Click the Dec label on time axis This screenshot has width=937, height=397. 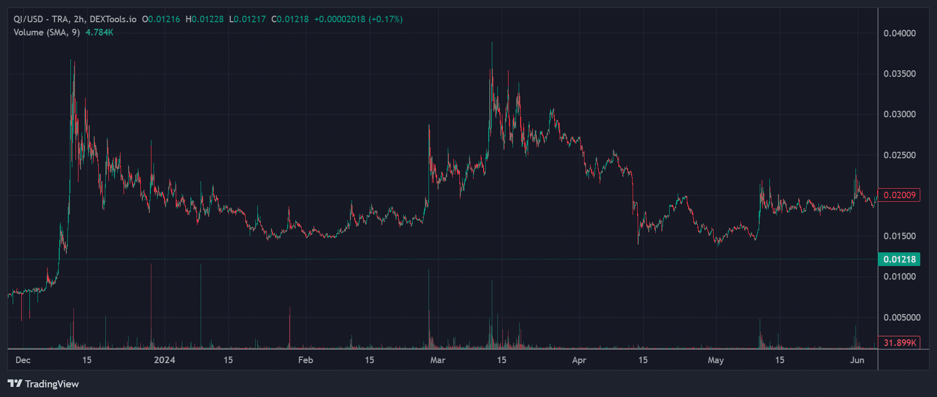click(x=23, y=360)
